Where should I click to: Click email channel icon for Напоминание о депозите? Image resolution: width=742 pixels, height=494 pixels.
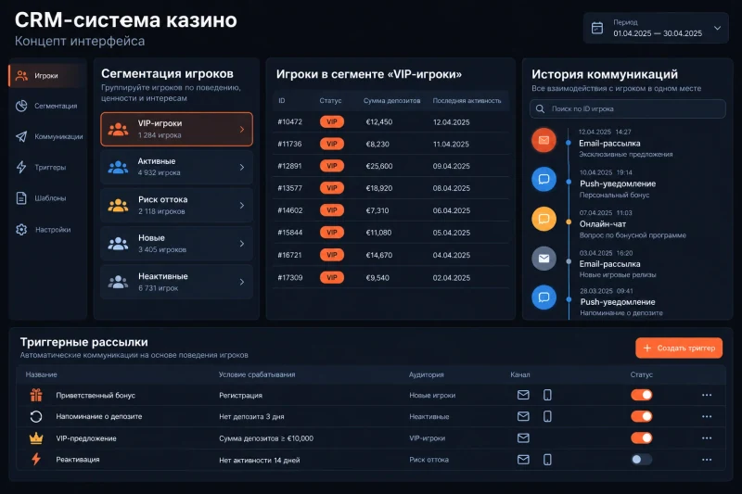(x=523, y=416)
